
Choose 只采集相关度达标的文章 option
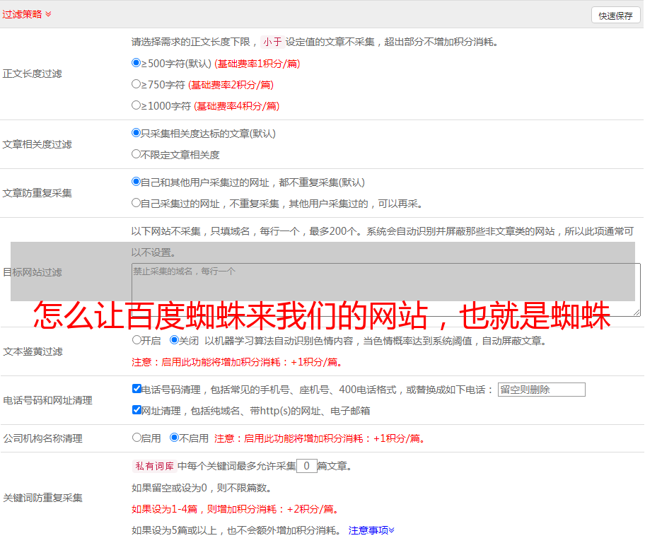pos(136,133)
